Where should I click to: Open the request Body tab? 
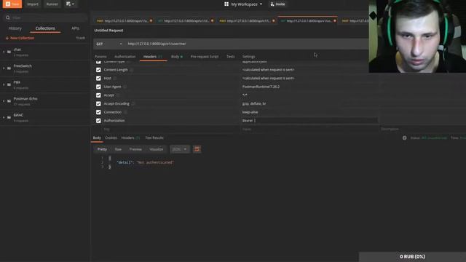pos(176,57)
